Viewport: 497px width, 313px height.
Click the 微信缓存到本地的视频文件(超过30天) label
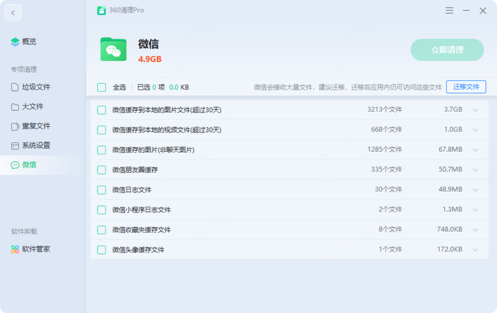[x=167, y=130]
